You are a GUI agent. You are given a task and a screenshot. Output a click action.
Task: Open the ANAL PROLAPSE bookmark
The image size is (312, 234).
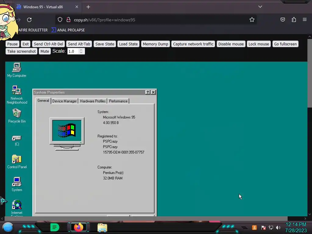(x=68, y=30)
